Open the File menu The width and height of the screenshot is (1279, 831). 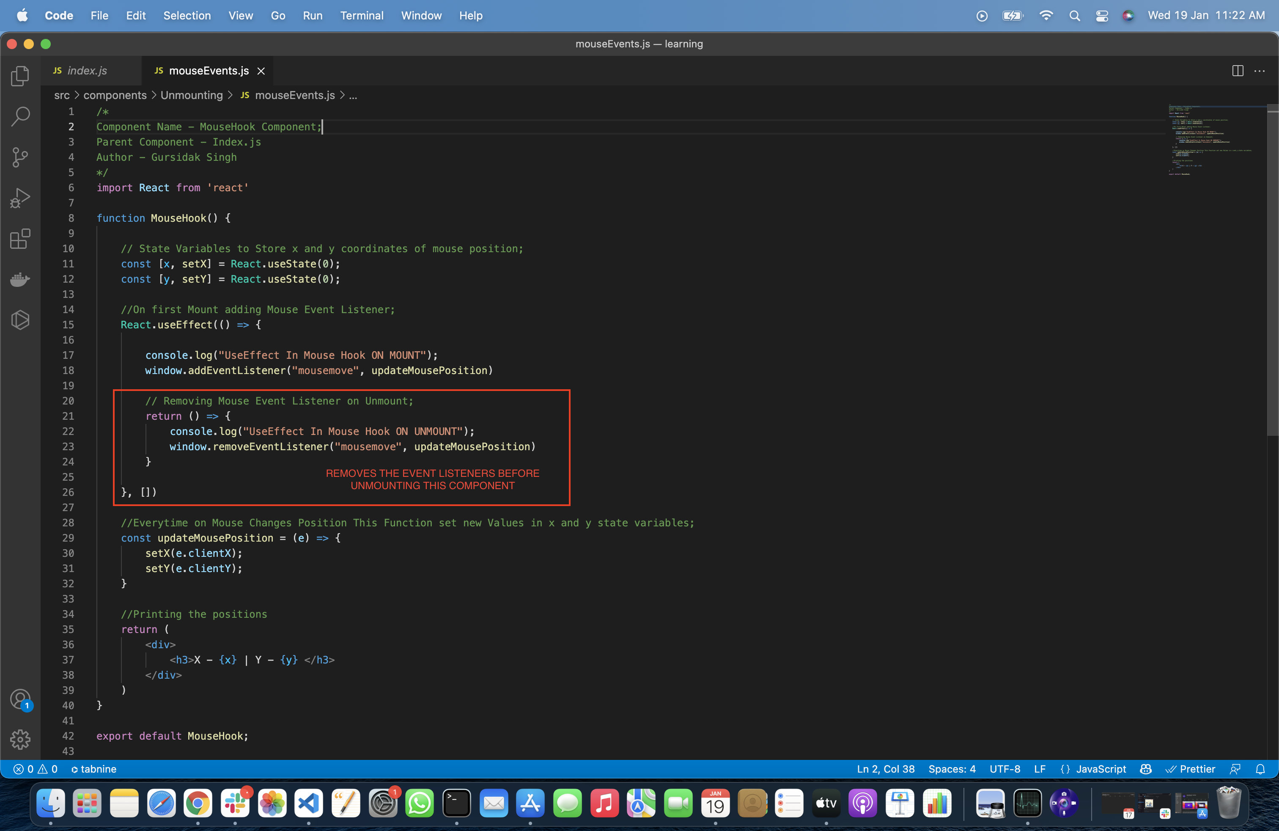(99, 16)
